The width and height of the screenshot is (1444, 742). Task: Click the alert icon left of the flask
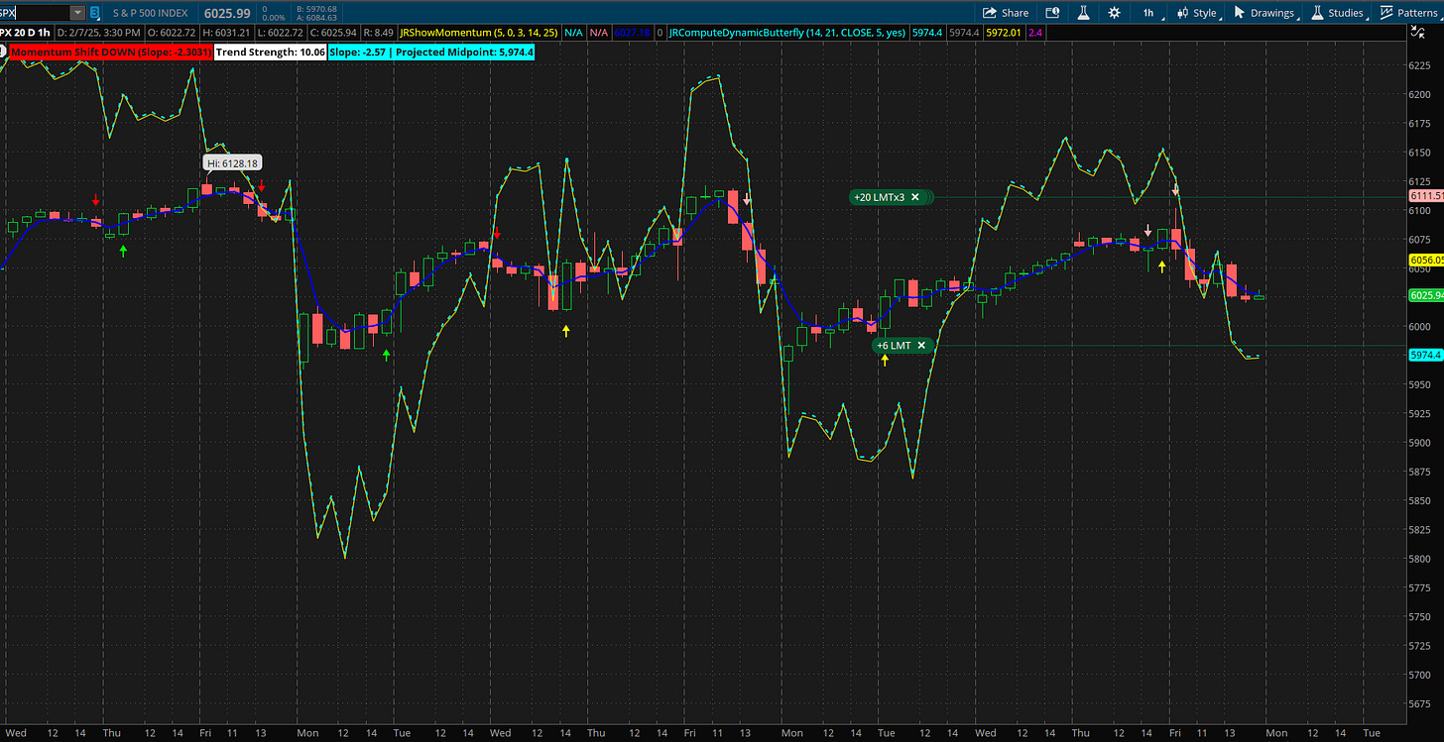click(x=1052, y=13)
